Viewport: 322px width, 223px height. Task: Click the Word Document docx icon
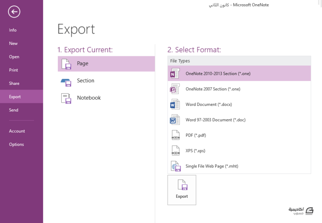pos(175,104)
